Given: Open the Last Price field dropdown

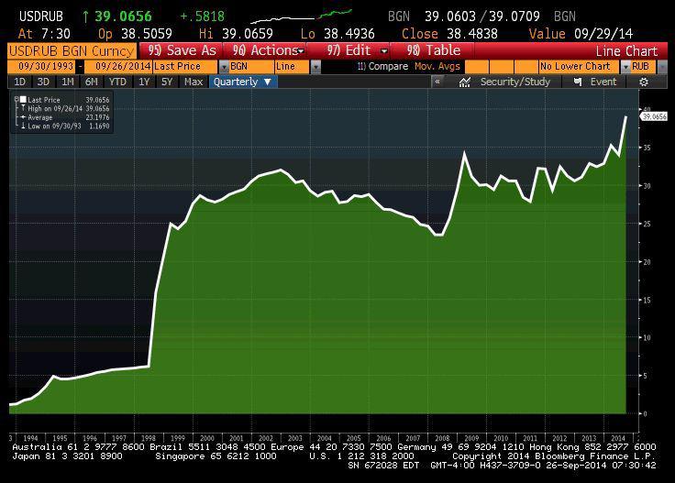Looking at the screenshot, I should pos(223,67).
